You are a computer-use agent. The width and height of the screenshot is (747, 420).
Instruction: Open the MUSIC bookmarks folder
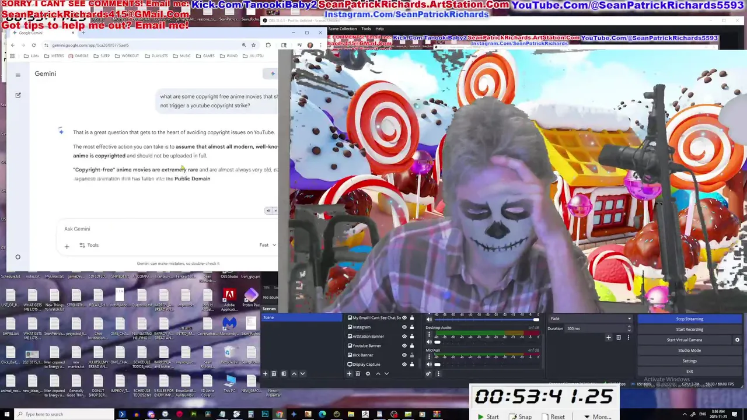click(x=181, y=56)
